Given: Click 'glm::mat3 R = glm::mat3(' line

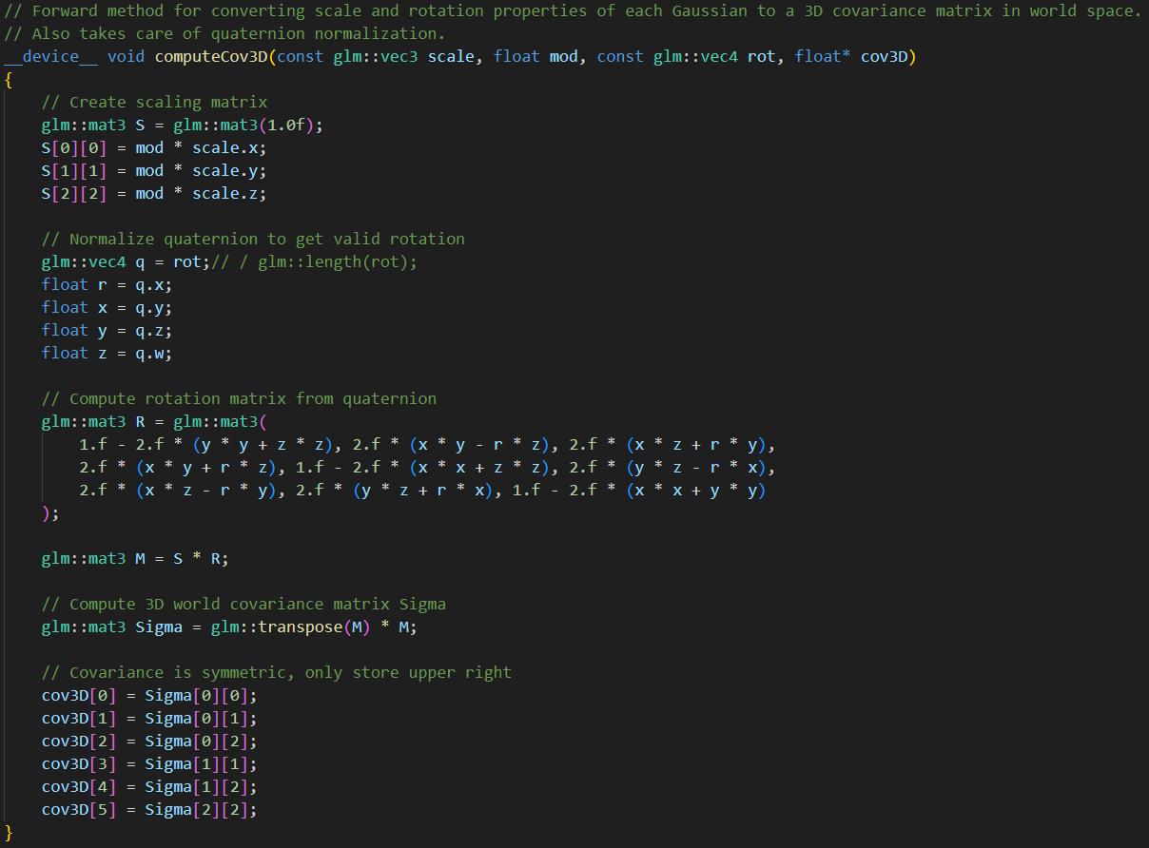Looking at the screenshot, I should click(x=154, y=421).
